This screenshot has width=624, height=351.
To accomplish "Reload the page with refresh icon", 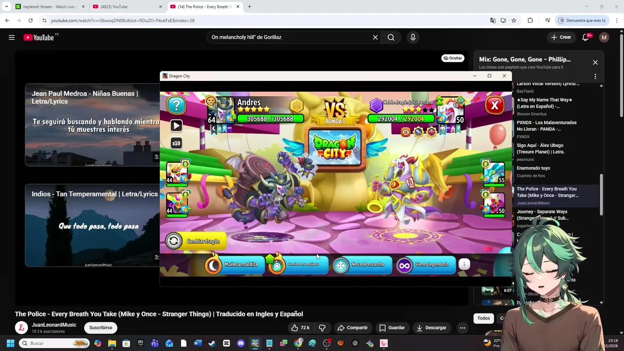I will (x=30, y=20).
